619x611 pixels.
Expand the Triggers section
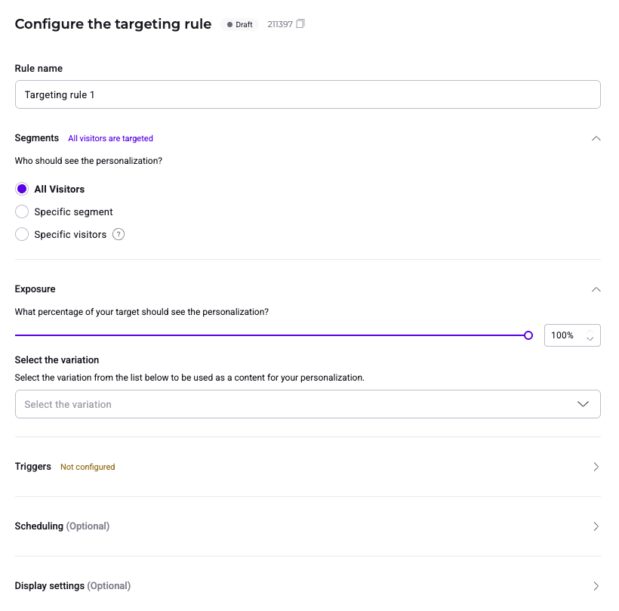coord(596,467)
